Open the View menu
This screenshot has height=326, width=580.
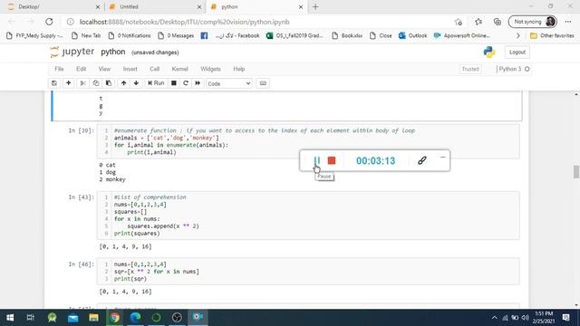click(x=104, y=69)
